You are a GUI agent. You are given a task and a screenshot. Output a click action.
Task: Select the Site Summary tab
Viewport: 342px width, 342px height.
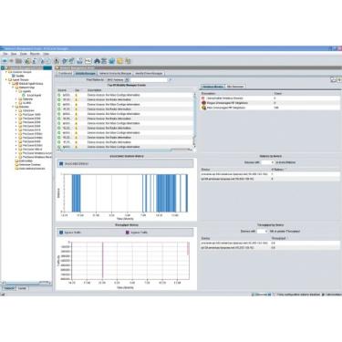235,87
